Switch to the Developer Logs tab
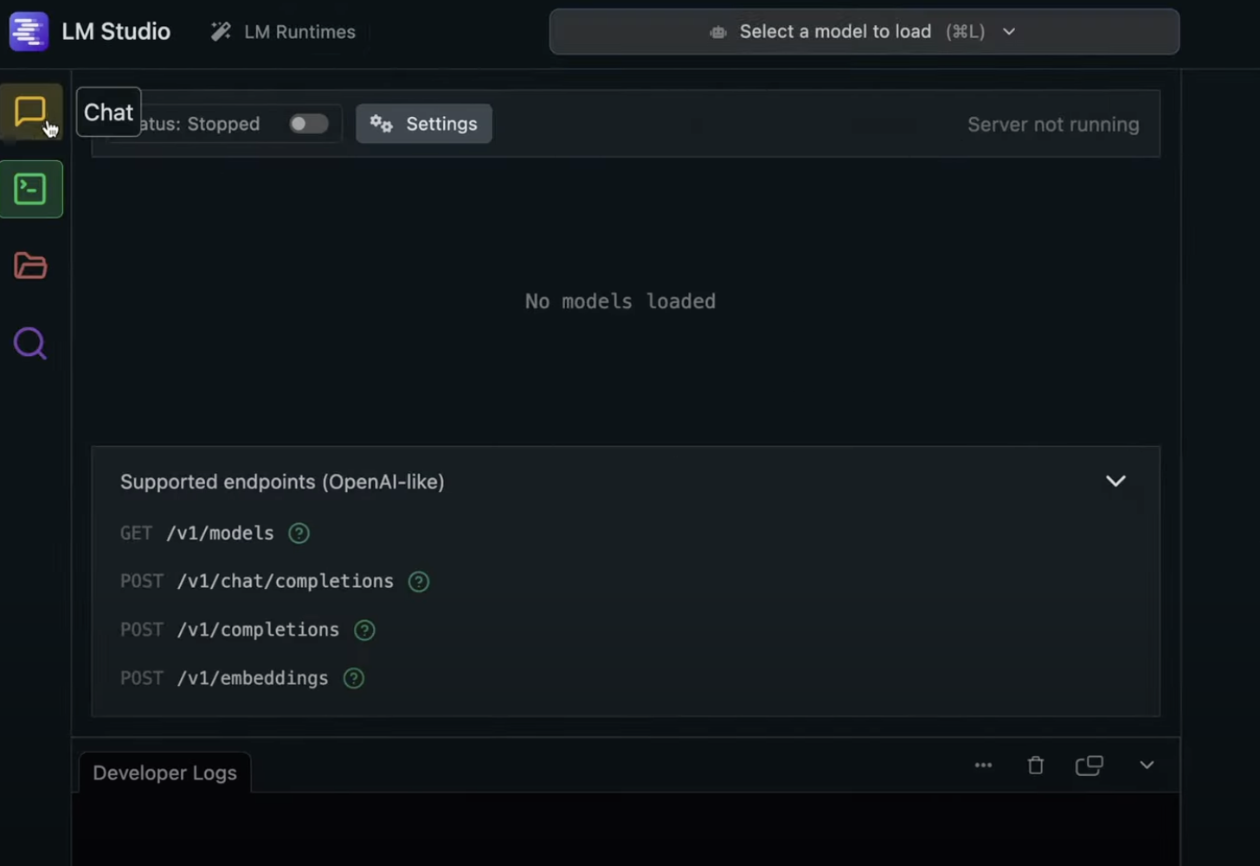The width and height of the screenshot is (1260, 866). coord(164,772)
